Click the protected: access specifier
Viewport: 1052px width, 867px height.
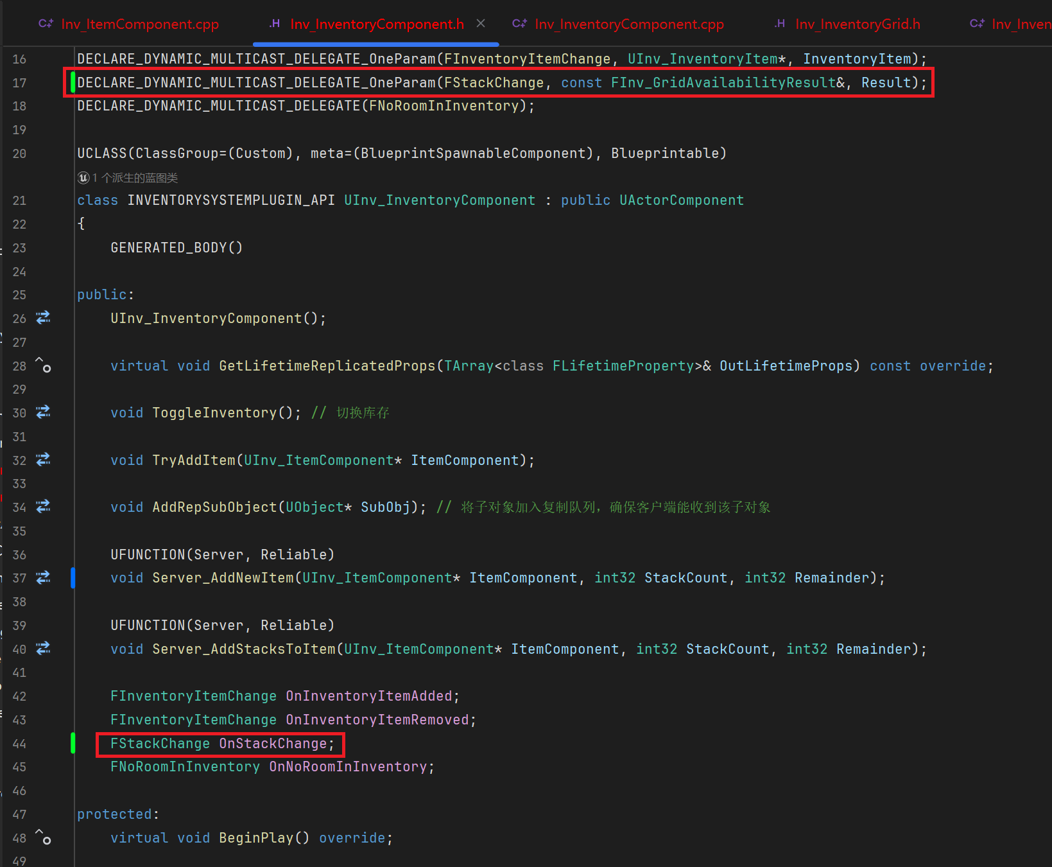click(119, 814)
